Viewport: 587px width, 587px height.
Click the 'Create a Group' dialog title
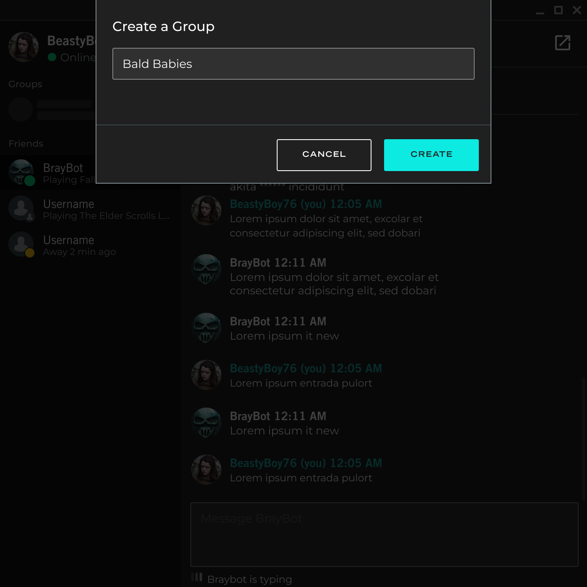[x=164, y=26]
